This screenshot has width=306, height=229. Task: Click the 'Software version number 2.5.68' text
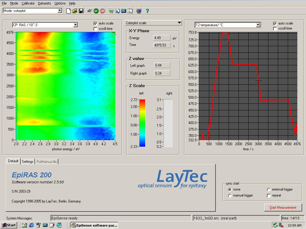coord(38,182)
